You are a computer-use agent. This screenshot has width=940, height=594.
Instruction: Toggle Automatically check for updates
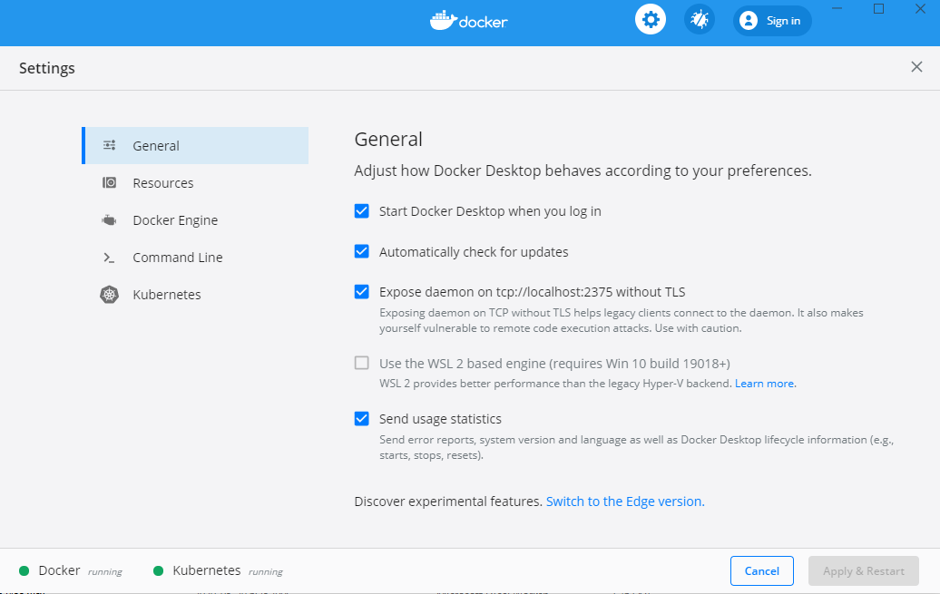361,251
